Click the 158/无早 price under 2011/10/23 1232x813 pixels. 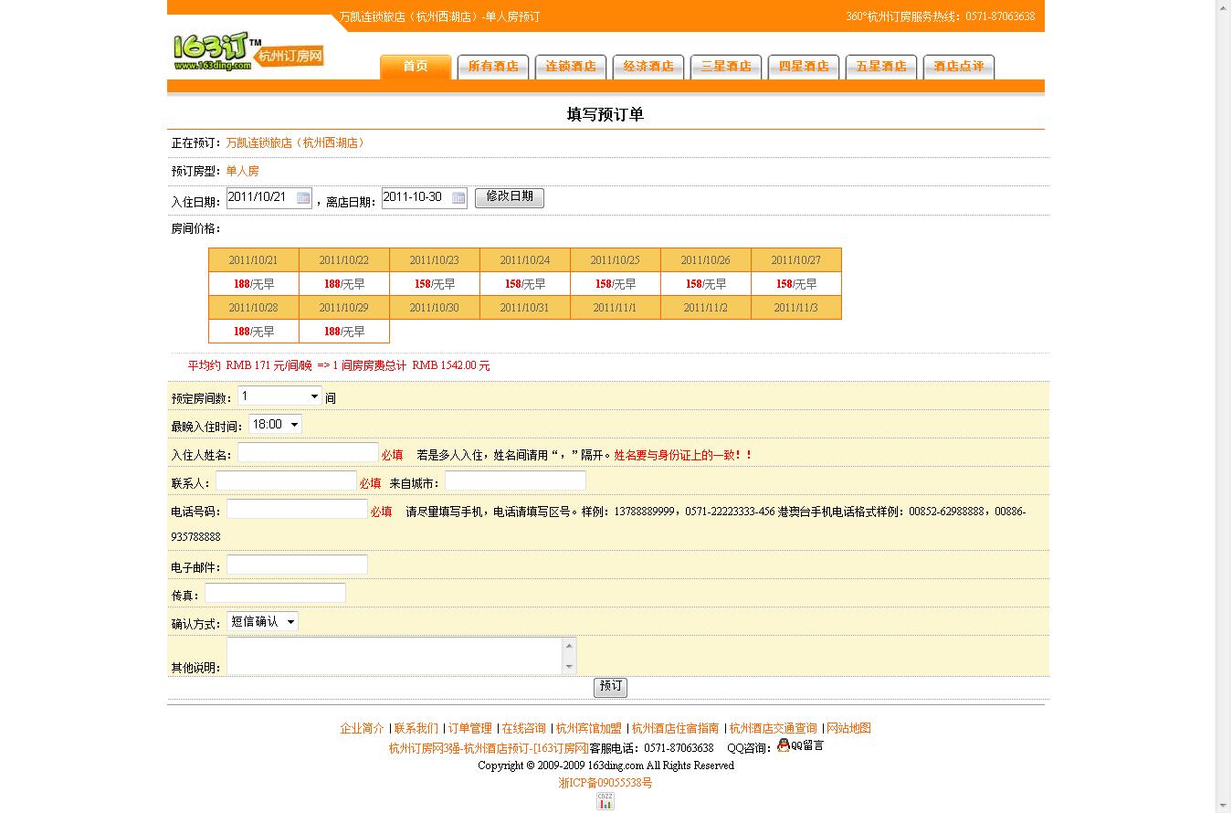click(434, 284)
